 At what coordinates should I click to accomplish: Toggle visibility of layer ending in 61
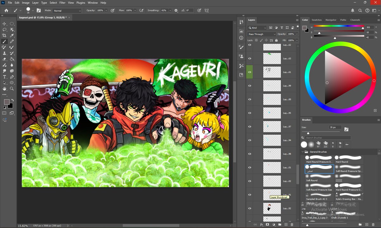pos(250,72)
